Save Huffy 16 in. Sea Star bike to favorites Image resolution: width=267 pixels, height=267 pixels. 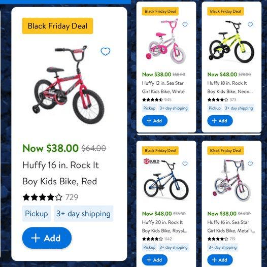click(250, 163)
